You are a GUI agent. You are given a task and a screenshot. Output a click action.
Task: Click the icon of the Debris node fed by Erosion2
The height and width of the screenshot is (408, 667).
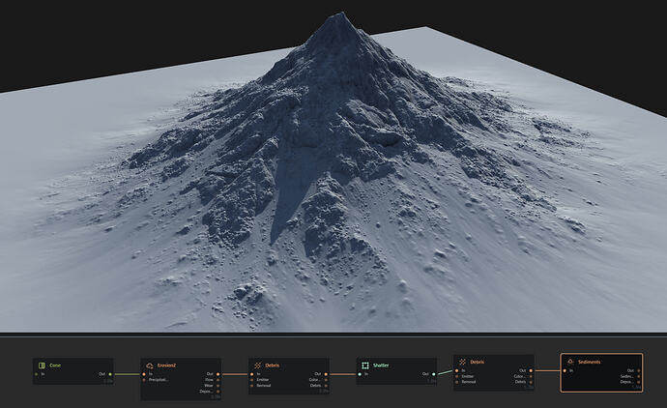pos(257,365)
